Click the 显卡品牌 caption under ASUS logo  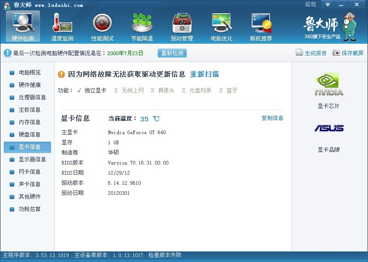pos(328,150)
